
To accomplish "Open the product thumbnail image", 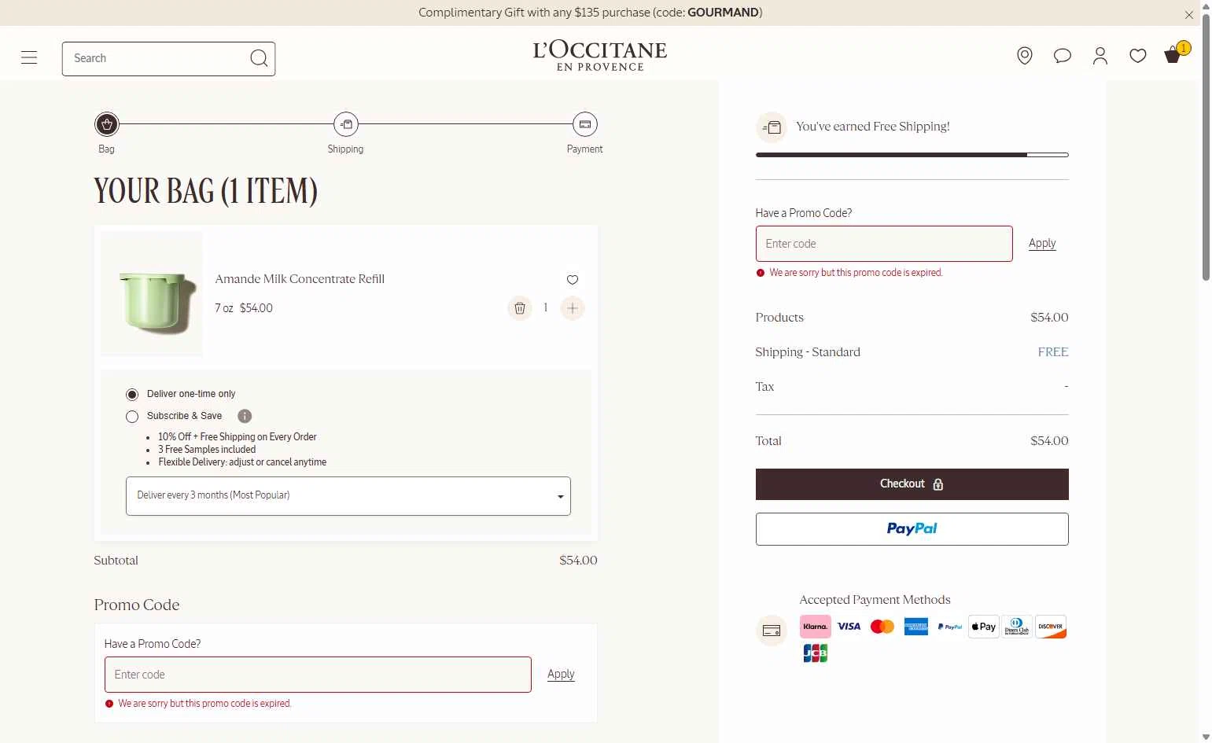I will [152, 294].
